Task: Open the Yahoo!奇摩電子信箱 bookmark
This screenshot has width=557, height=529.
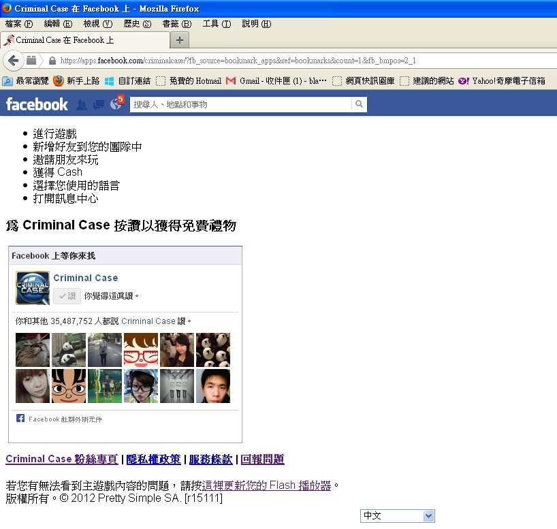Action: pos(502,81)
